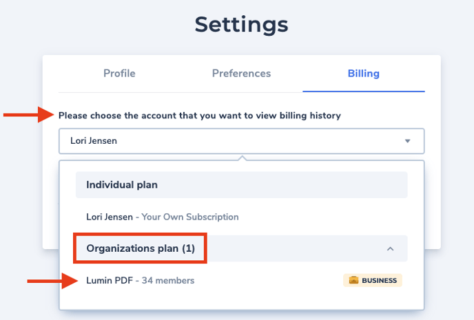
Task: Click the BUSINESS plan badge
Action: click(x=373, y=280)
